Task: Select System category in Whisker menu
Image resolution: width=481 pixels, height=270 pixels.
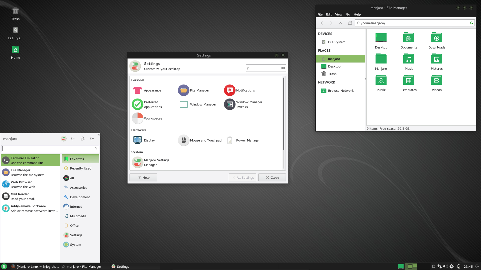Action: (x=80, y=244)
